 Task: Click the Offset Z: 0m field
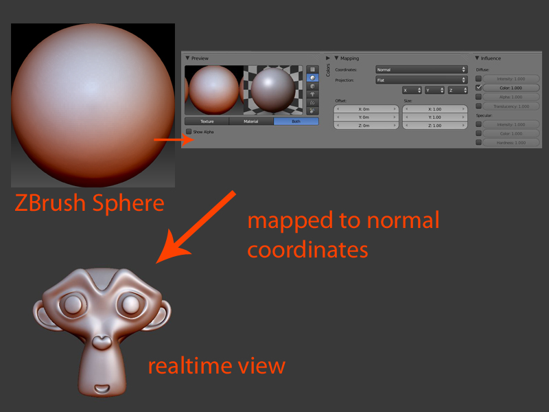[x=366, y=126]
